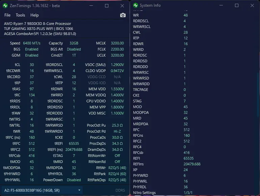Click the XP value 24 in System Info
260x196 pixels.
186,170
